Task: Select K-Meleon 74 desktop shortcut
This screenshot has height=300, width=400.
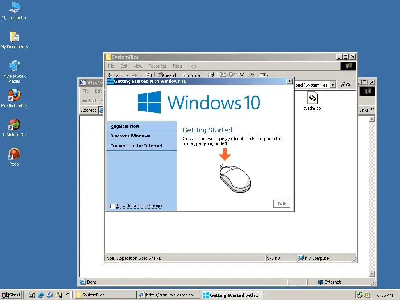Action: [x=14, y=128]
